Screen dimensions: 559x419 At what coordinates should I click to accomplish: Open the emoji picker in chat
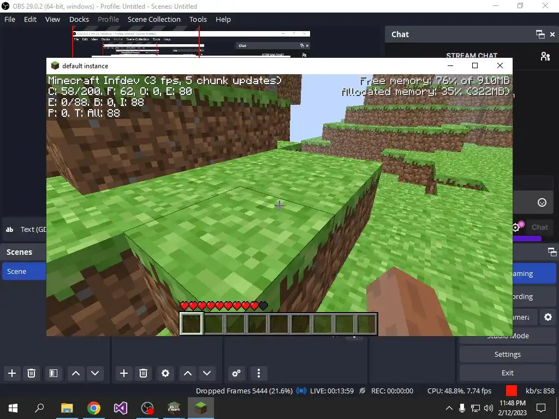pos(542,202)
